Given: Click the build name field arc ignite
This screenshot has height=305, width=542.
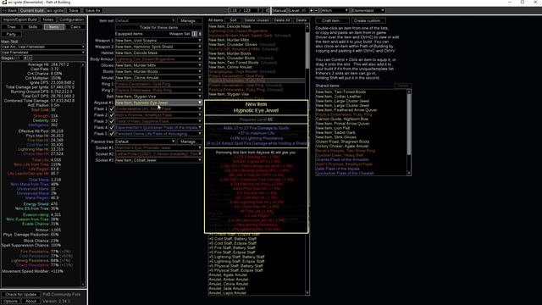Looking at the screenshot, I should [x=55, y=10].
